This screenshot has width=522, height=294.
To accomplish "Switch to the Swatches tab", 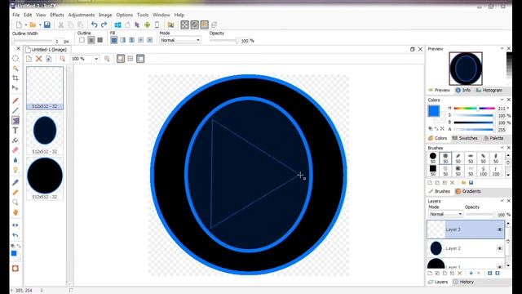I will tap(465, 138).
